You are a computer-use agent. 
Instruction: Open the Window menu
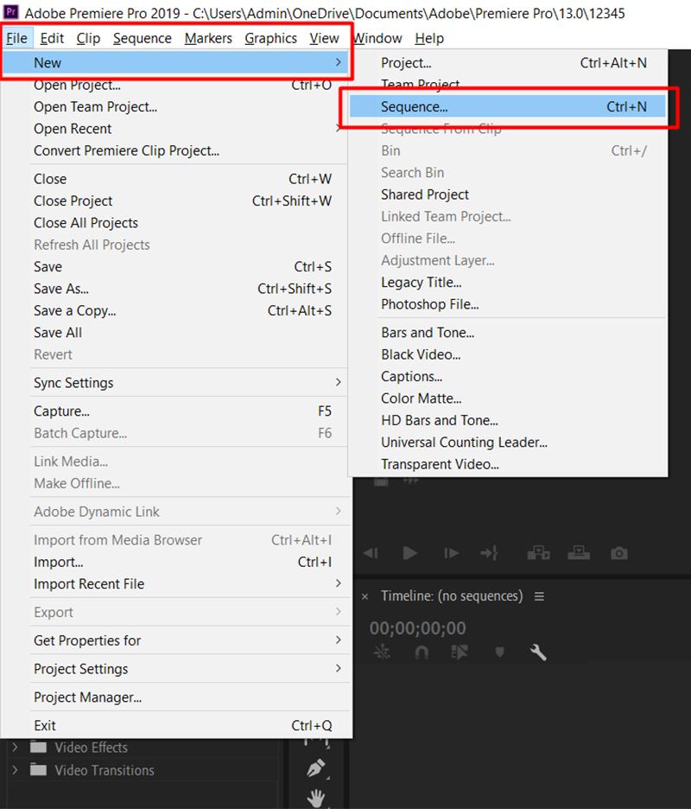pyautogui.click(x=377, y=38)
